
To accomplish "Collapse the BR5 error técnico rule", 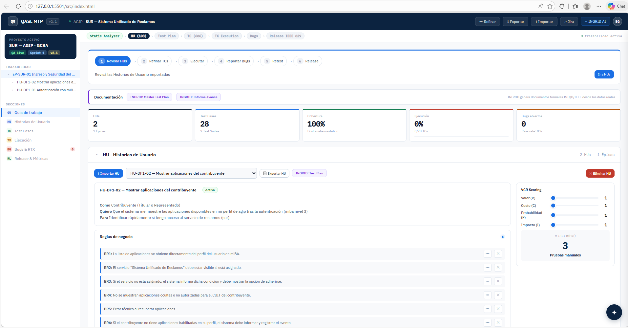I will pos(487,309).
